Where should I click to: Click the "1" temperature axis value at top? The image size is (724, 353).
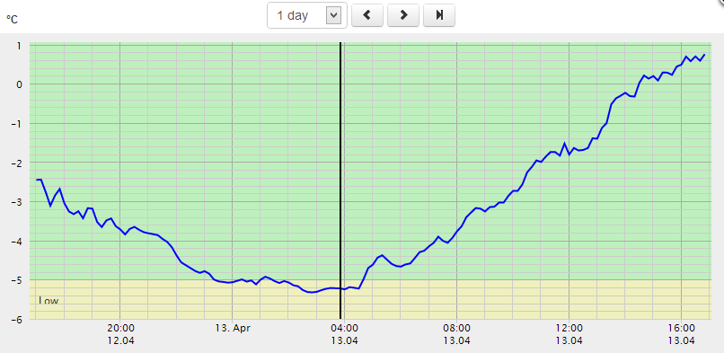click(x=20, y=45)
